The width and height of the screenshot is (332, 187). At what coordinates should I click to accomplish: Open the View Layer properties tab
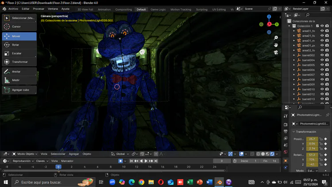tap(286, 138)
